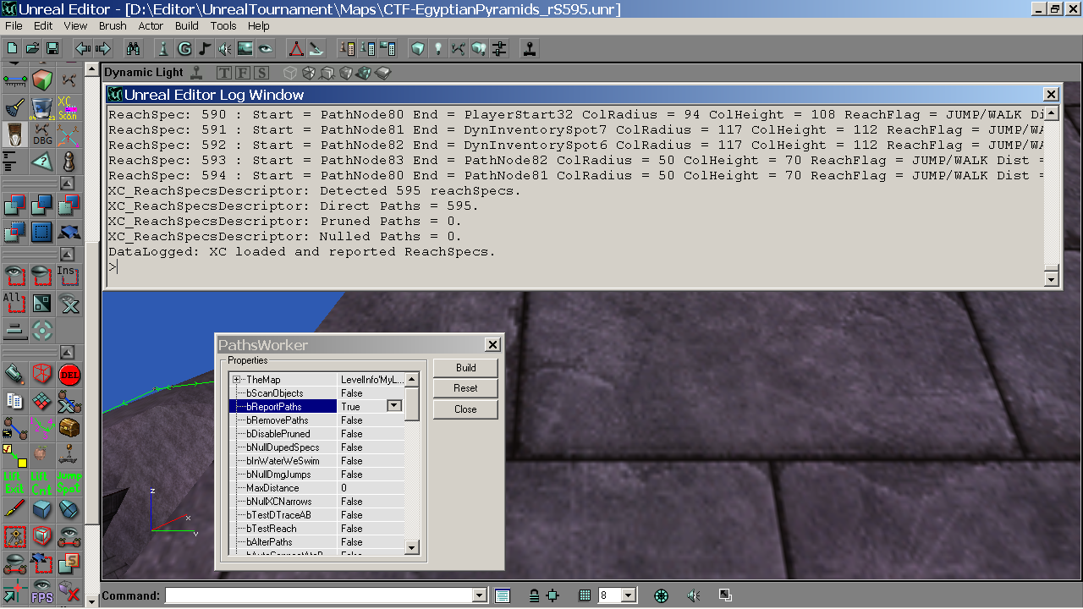Click Reset in PathsWorker dialog
This screenshot has height=609, width=1083.
tap(465, 388)
